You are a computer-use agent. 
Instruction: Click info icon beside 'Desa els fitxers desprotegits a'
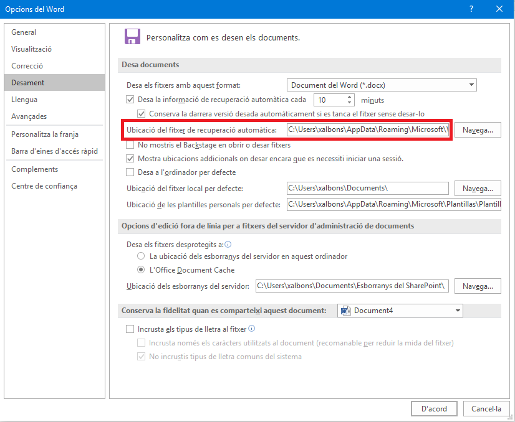pos(228,245)
